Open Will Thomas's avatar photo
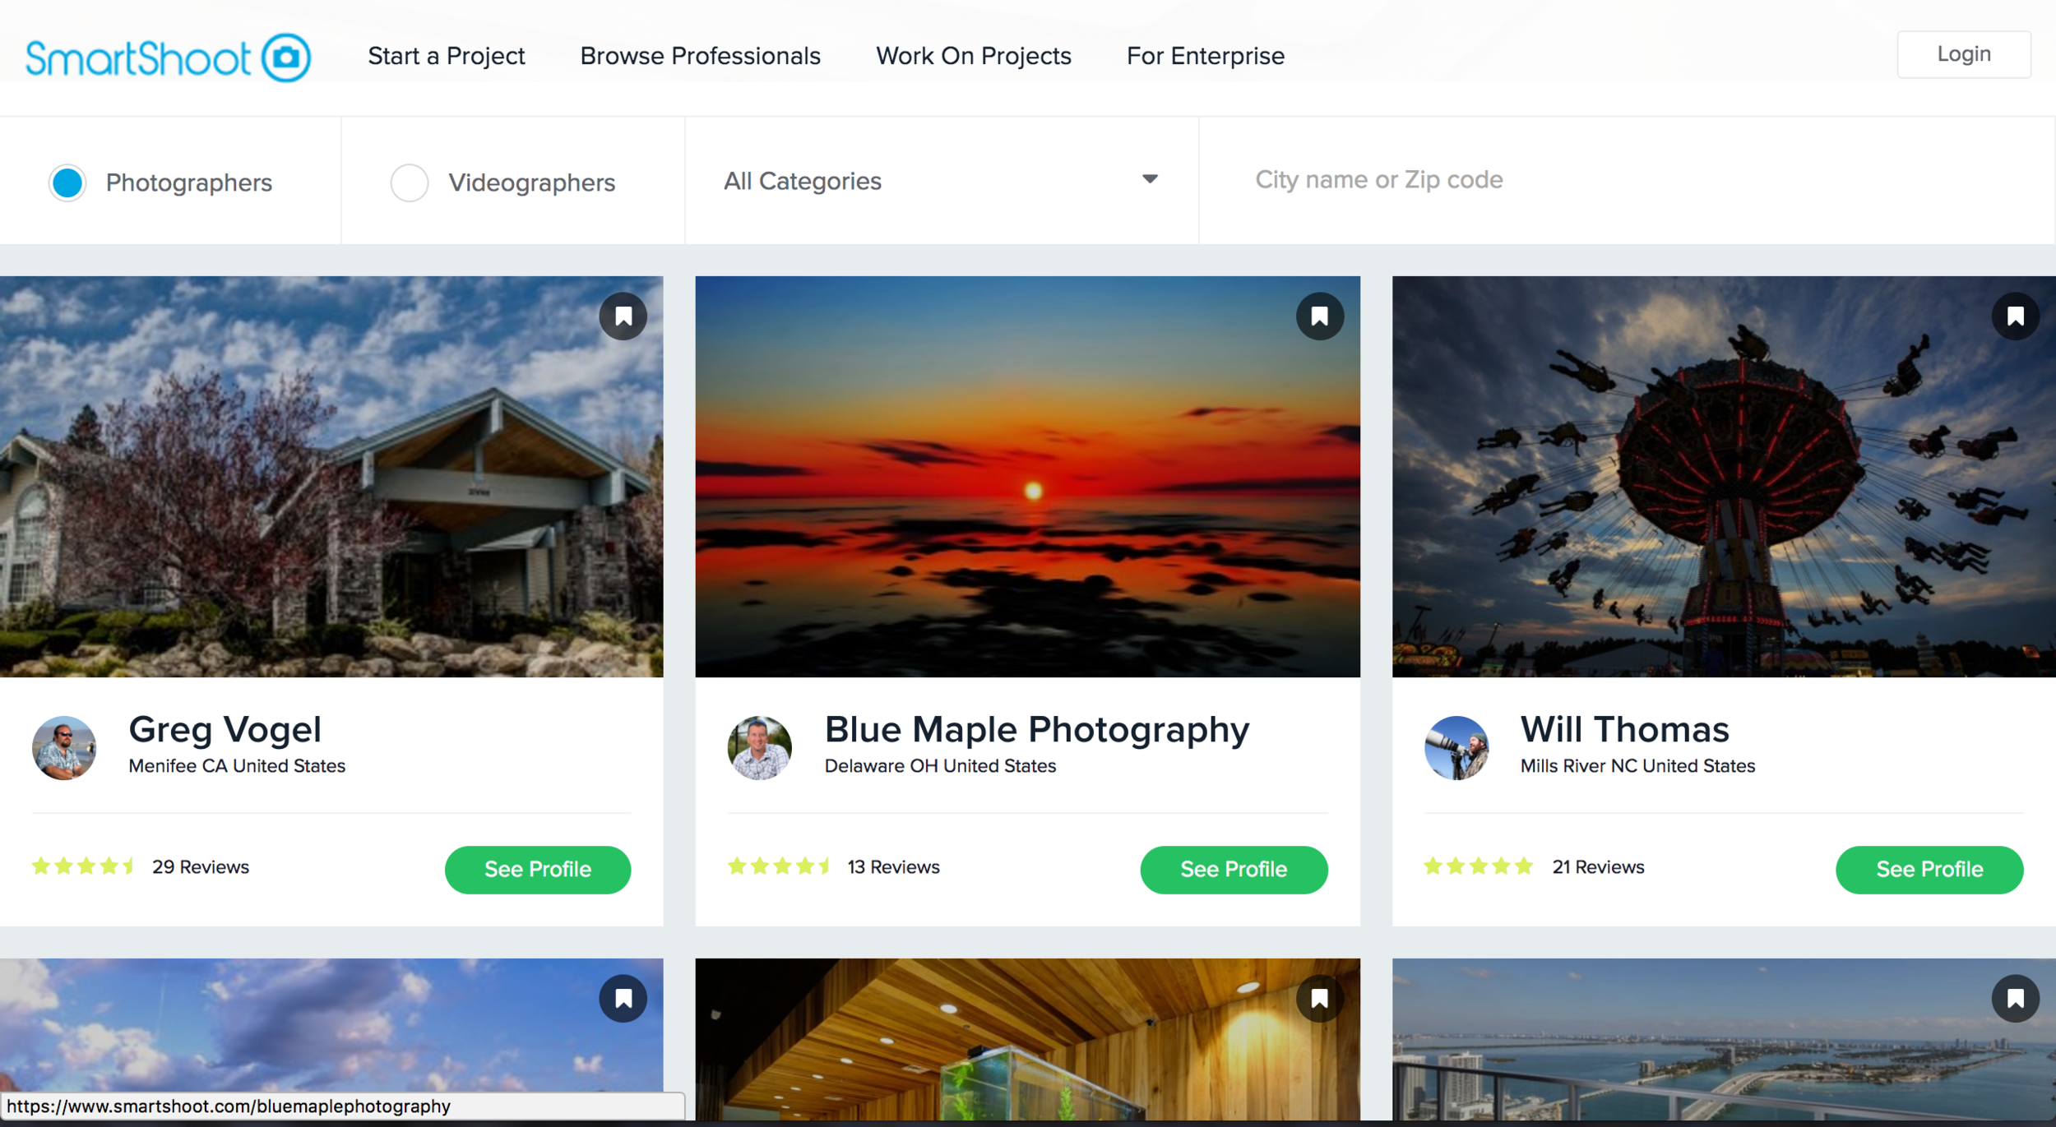 click(x=1456, y=748)
